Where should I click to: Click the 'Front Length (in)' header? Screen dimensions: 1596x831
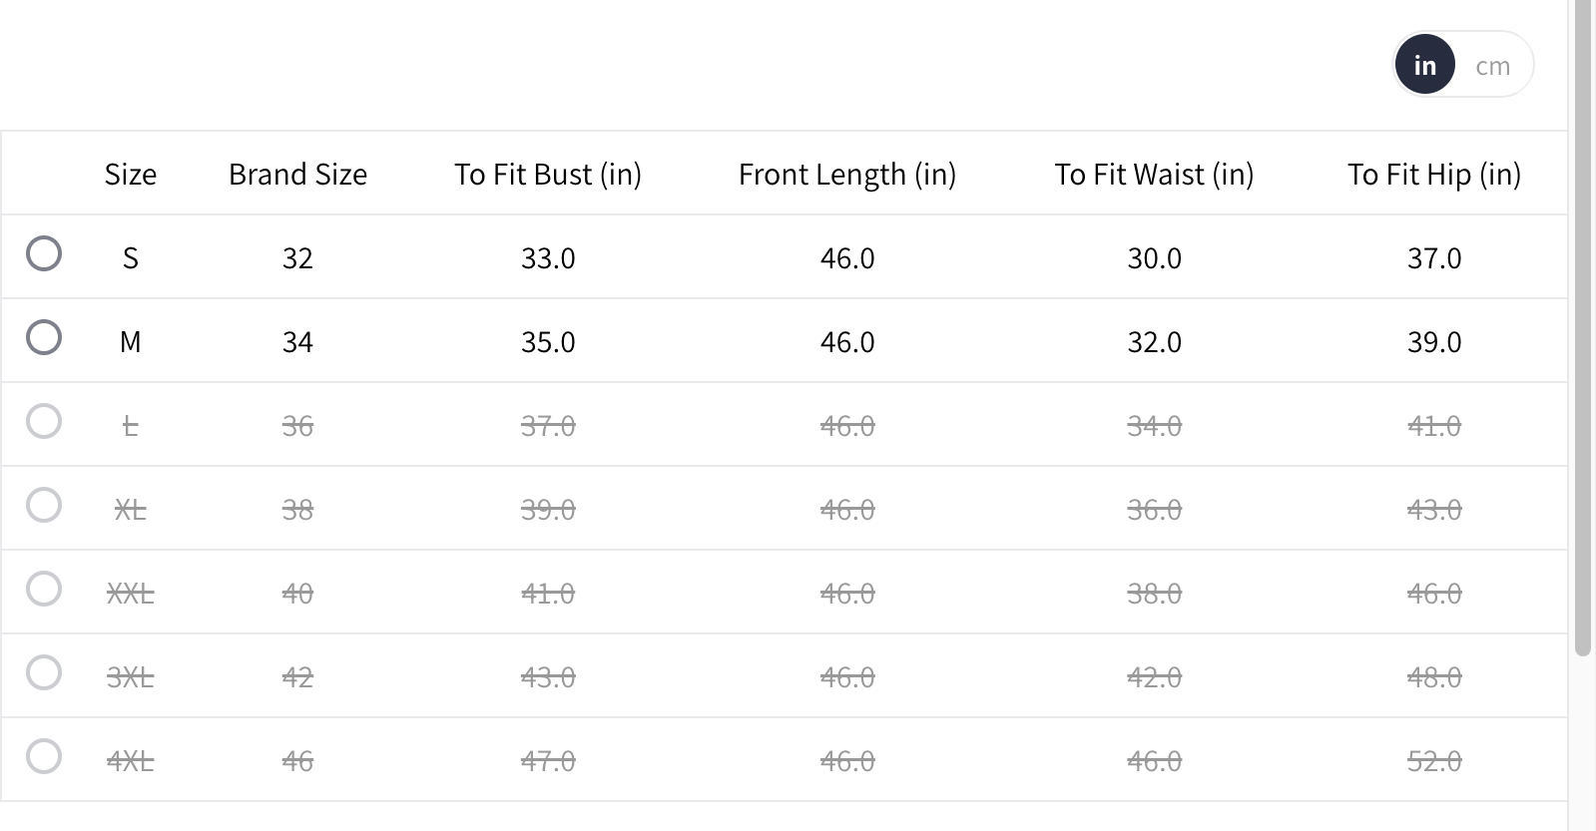pyautogui.click(x=847, y=175)
